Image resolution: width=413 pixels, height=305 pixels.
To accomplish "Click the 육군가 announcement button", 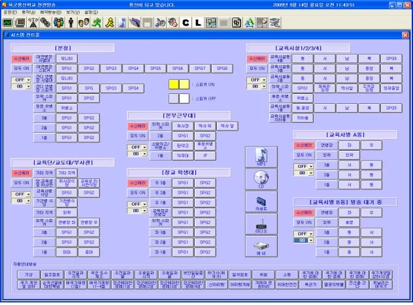I will coord(310,285).
